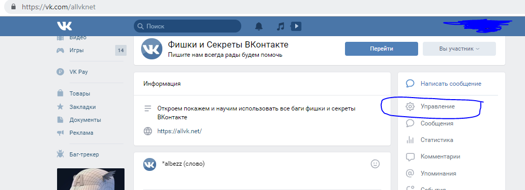525x190 pixels.
Task: Open Игры in the left menu
Action: (x=77, y=50)
